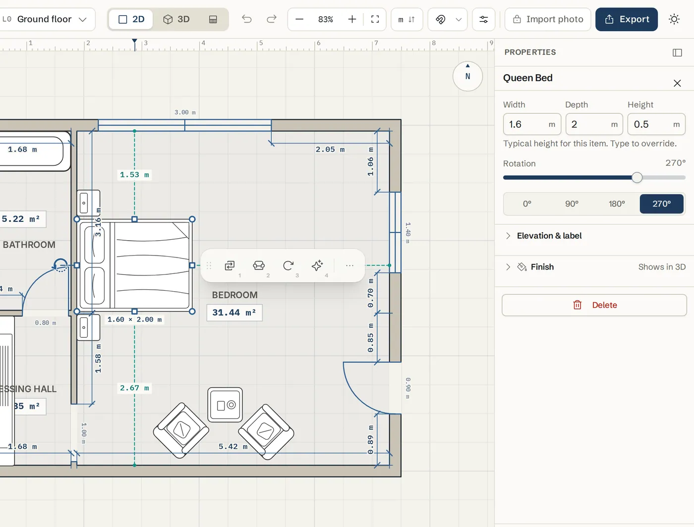The width and height of the screenshot is (694, 527).
Task: Select the coffee table between armchairs
Action: click(225, 405)
